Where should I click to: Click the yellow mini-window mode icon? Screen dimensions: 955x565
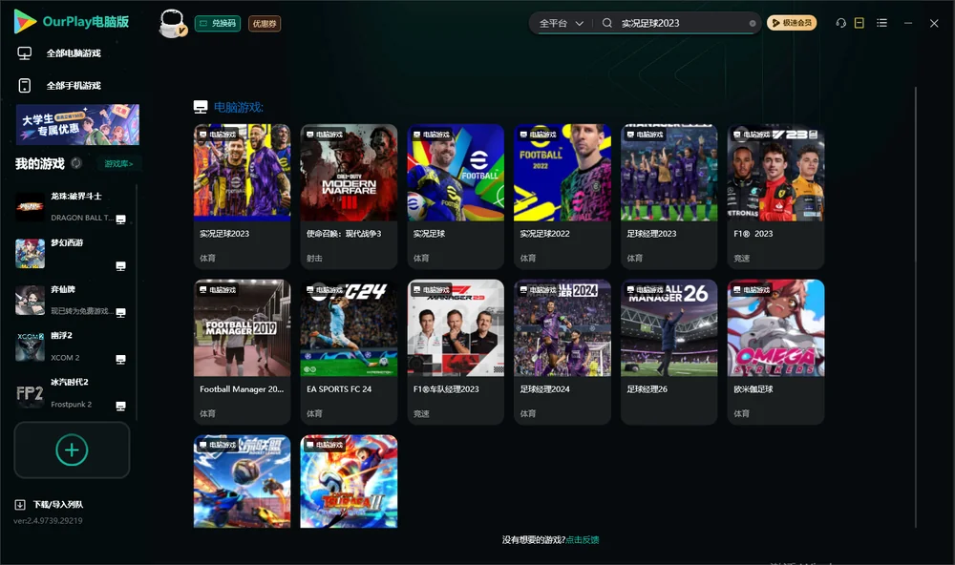click(859, 23)
